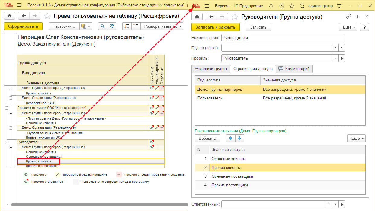The height and width of the screenshot is (211, 375).
Task: Click pencil icon in Продажи от имени row
Action: [x=156, y=108]
